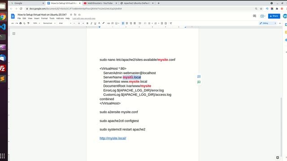Click the Move to folder icon
Screen dimensions: 287x161
pyautogui.click(x=75, y=15)
